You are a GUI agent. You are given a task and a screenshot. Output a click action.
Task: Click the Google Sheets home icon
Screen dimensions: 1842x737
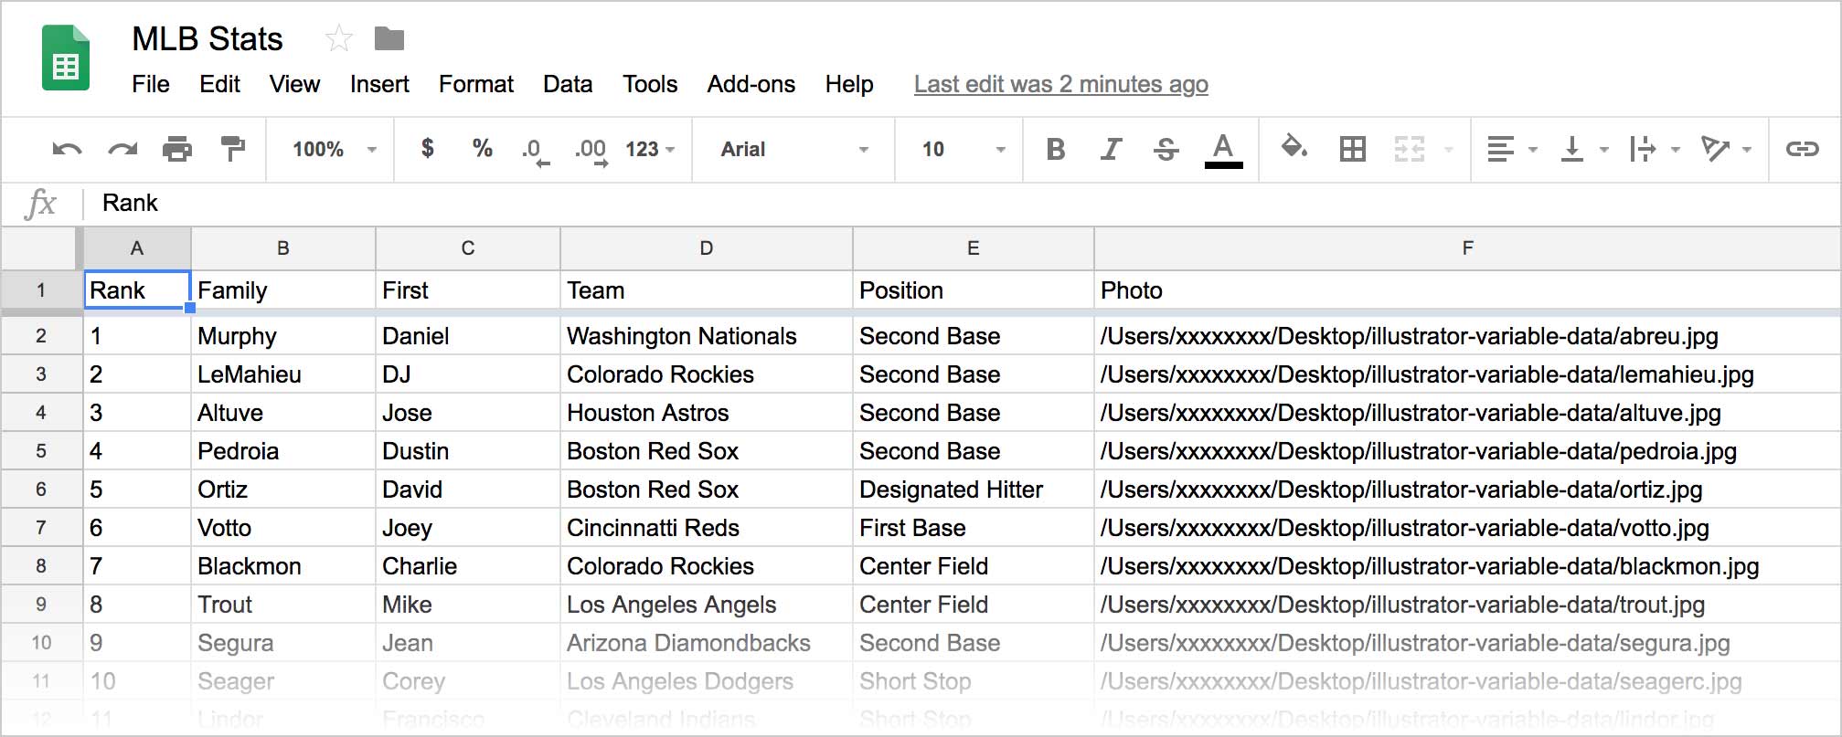(66, 59)
